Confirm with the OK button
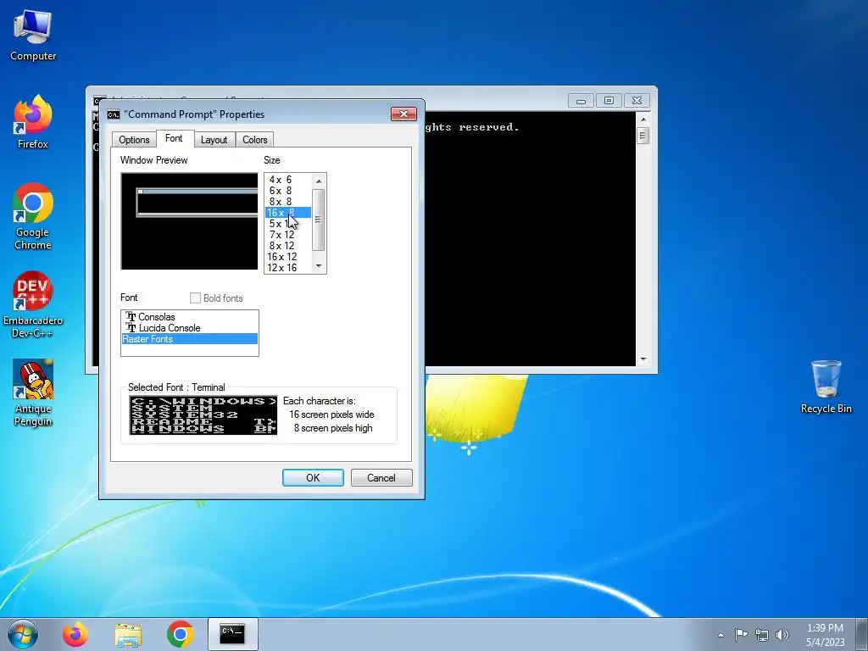The width and height of the screenshot is (868, 651). pos(313,478)
